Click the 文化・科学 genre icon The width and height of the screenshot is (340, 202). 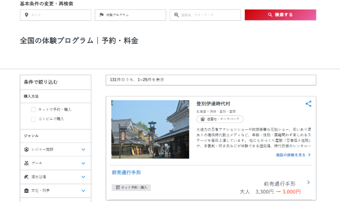tap(26, 191)
